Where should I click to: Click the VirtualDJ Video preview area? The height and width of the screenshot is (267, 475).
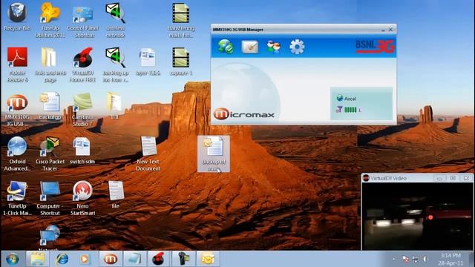coord(417,216)
